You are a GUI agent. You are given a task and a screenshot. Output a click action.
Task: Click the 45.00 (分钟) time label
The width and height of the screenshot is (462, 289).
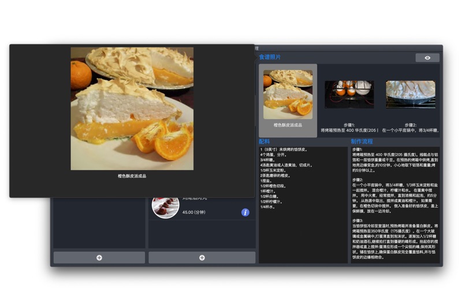[x=194, y=213]
